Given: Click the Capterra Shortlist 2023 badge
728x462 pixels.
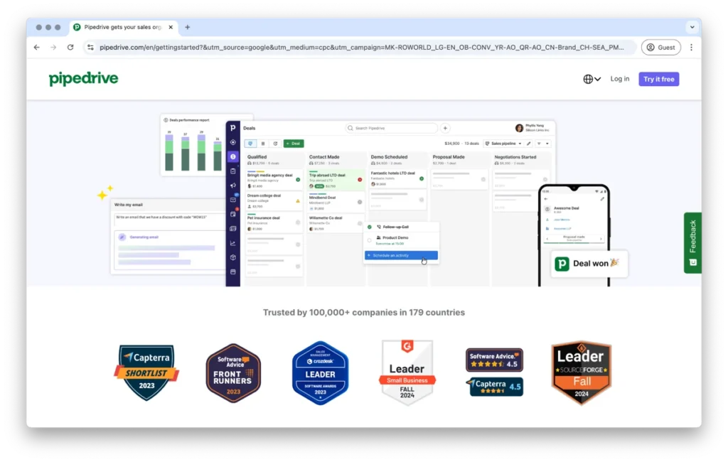Looking at the screenshot, I should pos(146,372).
